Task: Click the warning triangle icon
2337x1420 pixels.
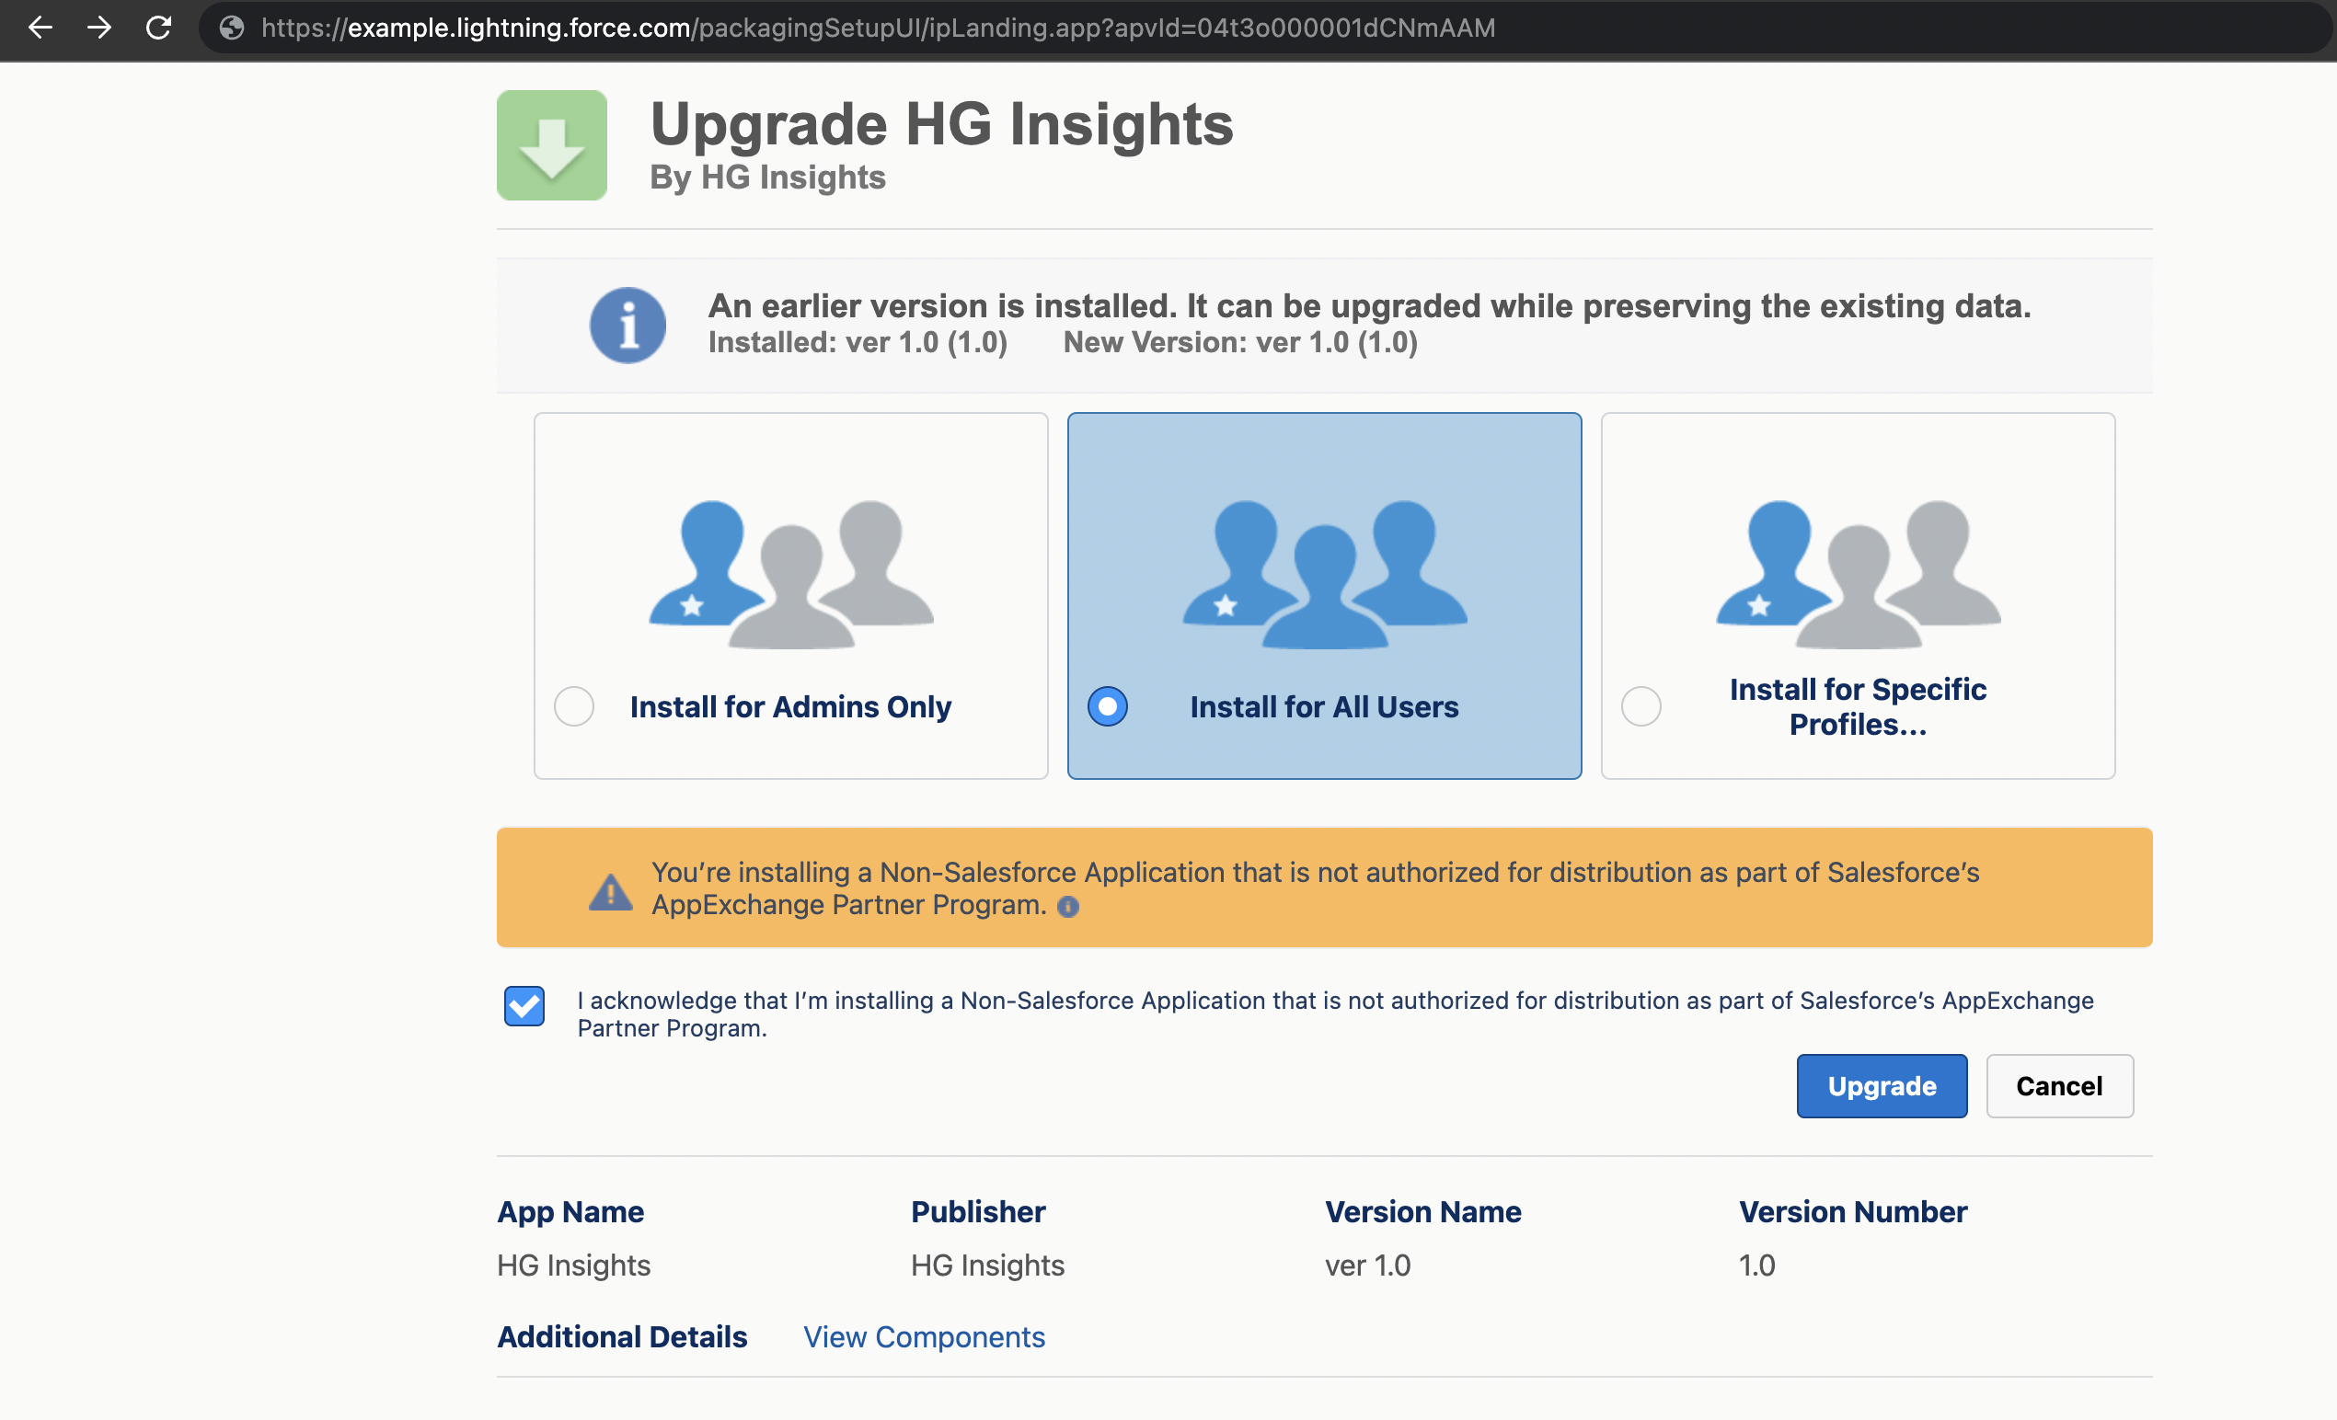Action: [x=611, y=891]
